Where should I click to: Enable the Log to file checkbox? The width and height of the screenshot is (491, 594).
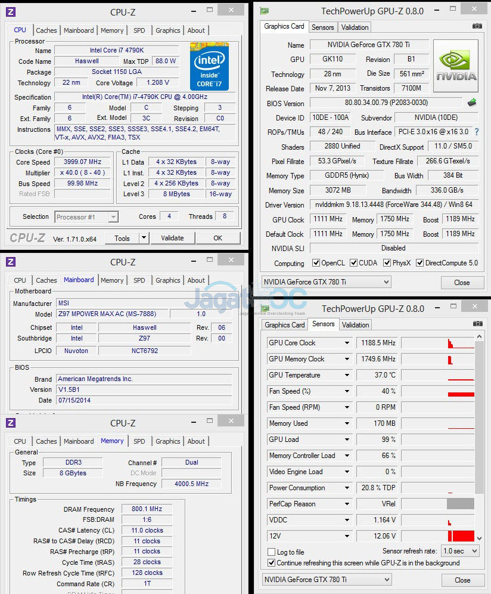point(272,552)
